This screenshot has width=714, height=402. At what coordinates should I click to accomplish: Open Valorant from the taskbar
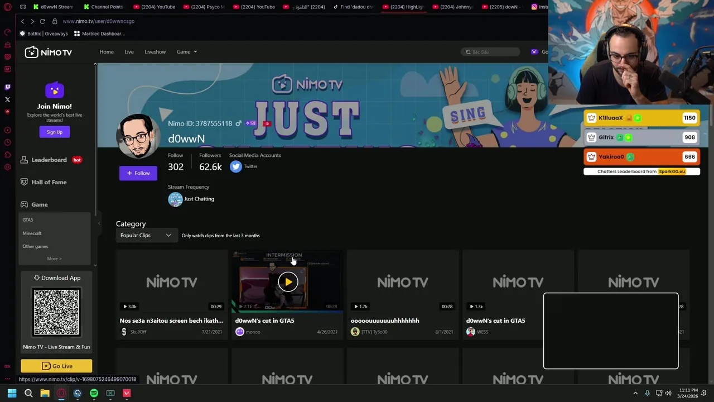[x=127, y=393]
